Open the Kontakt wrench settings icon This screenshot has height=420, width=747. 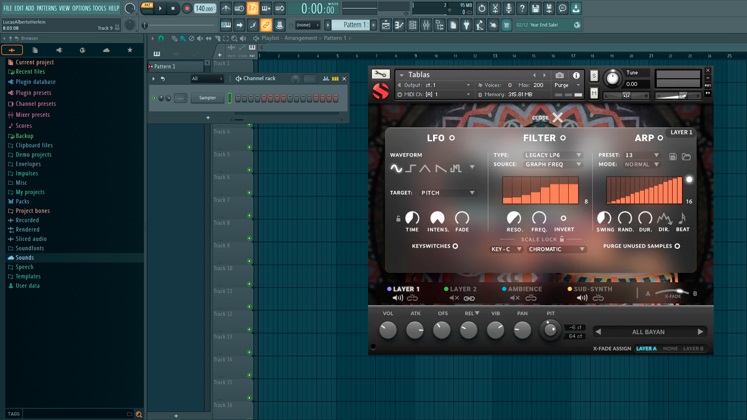click(381, 74)
